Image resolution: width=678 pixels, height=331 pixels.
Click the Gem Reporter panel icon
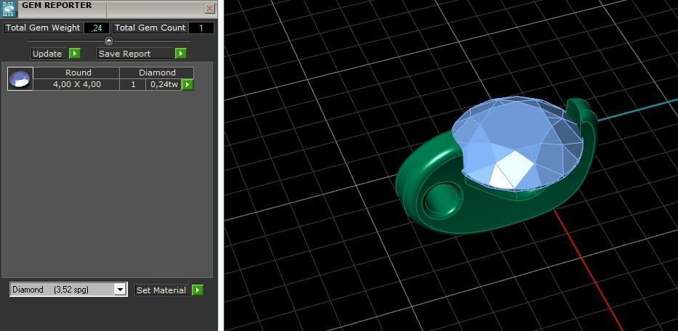(9, 9)
